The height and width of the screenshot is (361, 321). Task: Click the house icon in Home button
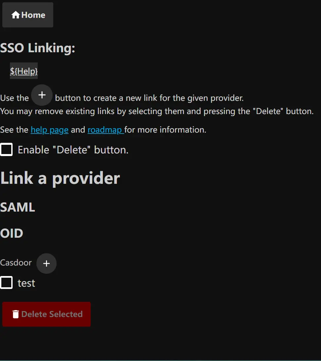click(x=16, y=15)
